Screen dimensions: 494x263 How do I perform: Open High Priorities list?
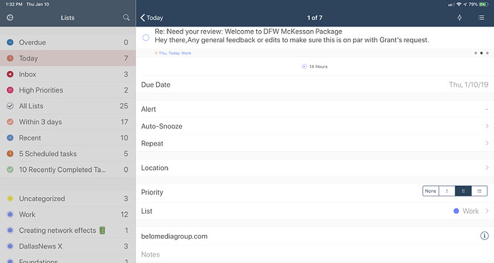[68, 90]
